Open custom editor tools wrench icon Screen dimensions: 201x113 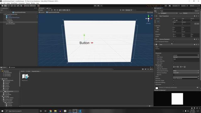(21, 6)
